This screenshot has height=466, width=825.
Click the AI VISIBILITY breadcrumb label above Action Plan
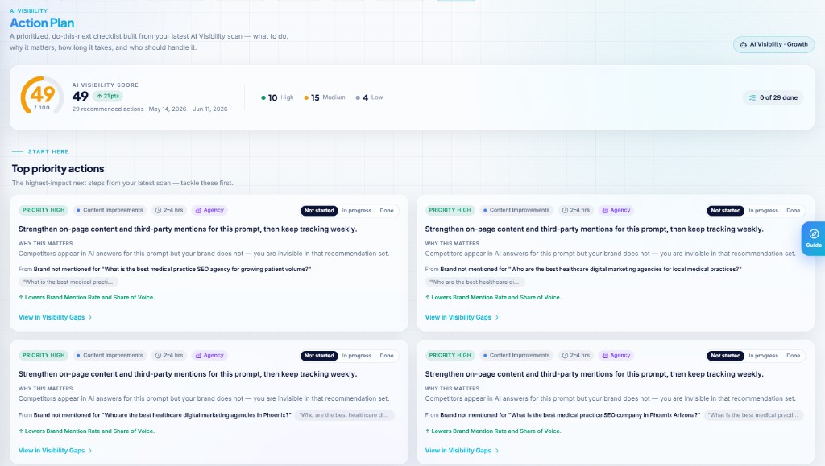[28, 10]
